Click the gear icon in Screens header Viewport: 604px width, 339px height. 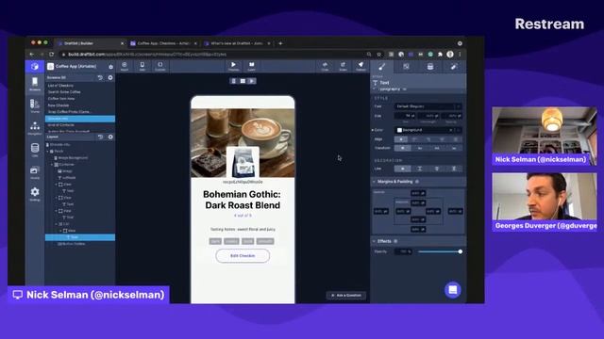pyautogui.click(x=110, y=77)
